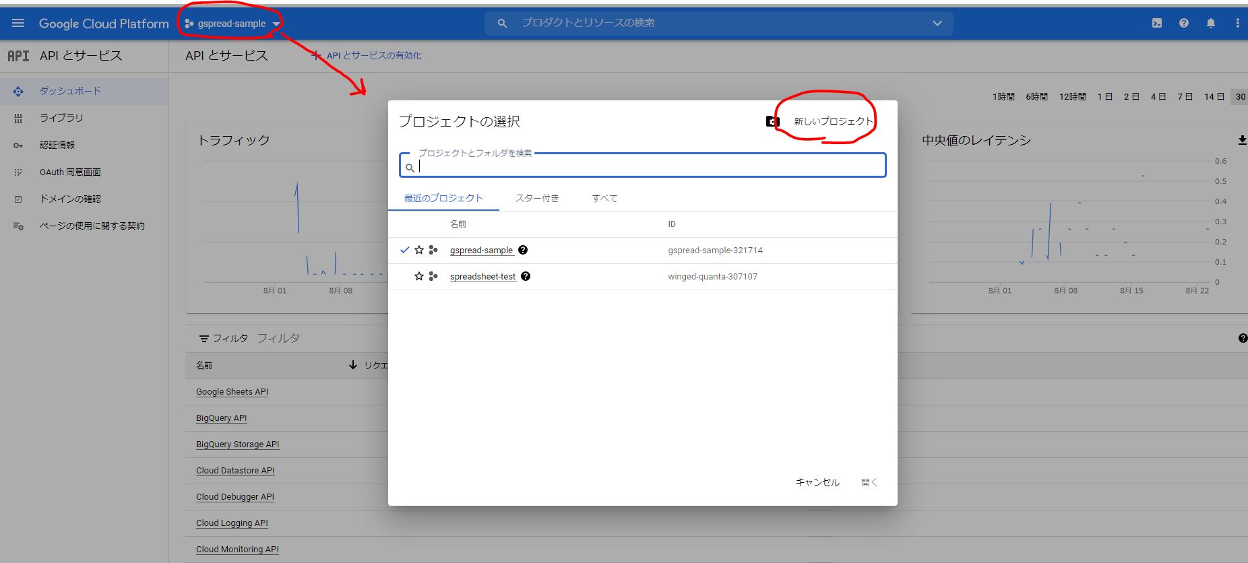This screenshot has width=1248, height=563.
Task: Select the 7日 time range option
Action: pyautogui.click(x=1185, y=97)
